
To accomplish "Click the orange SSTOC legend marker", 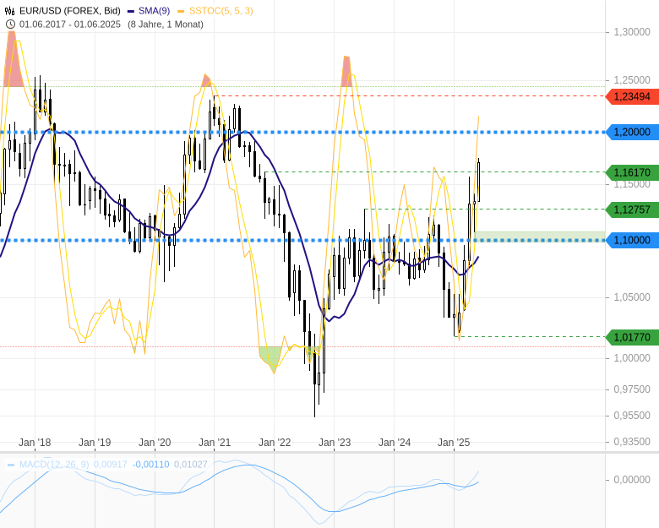I will click(x=181, y=11).
